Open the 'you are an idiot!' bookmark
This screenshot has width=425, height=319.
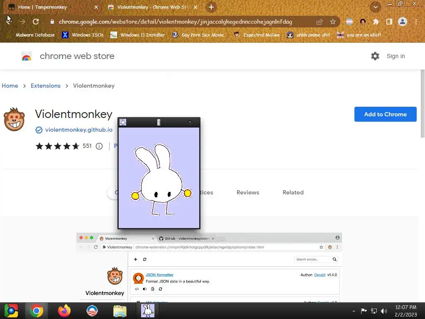359,35
